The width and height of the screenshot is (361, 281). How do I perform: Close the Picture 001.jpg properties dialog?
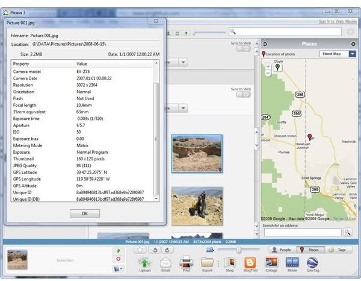coord(156,21)
